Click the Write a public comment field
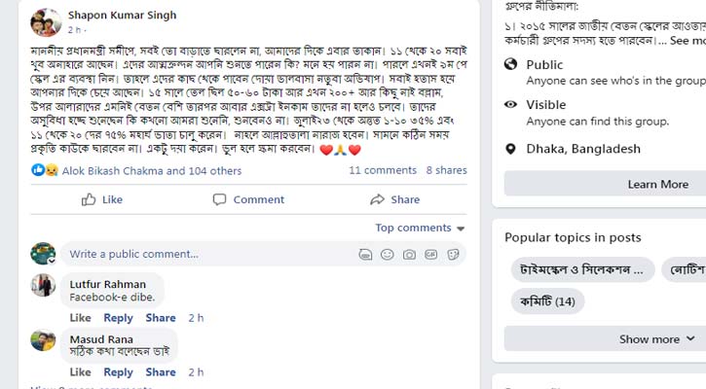 pos(204,255)
